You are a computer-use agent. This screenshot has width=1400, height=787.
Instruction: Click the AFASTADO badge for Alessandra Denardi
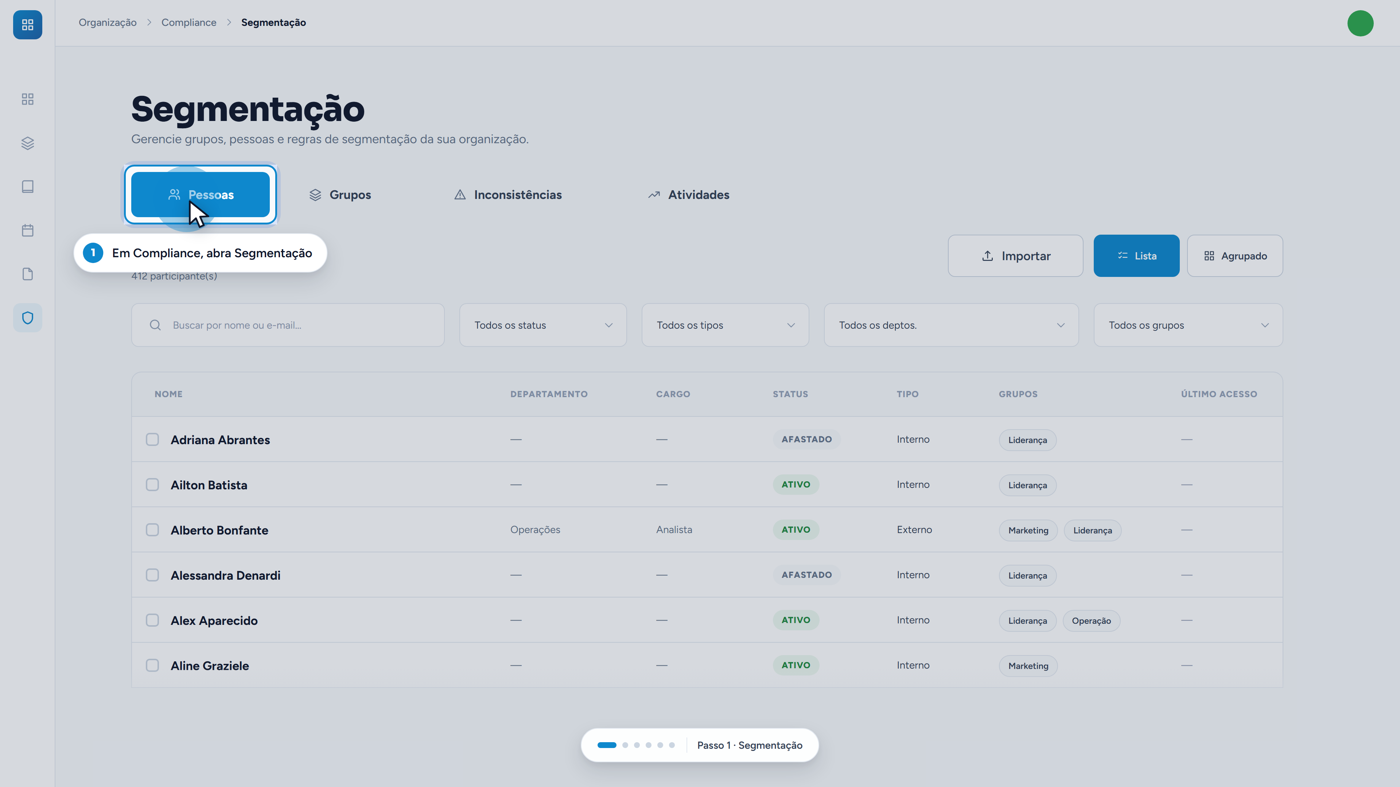(806, 575)
